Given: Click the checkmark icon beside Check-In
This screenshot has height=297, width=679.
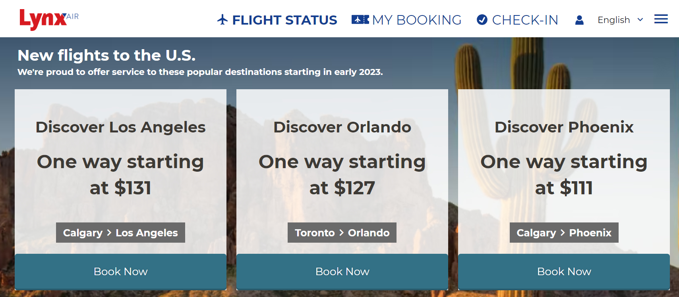Looking at the screenshot, I should click(x=482, y=19).
